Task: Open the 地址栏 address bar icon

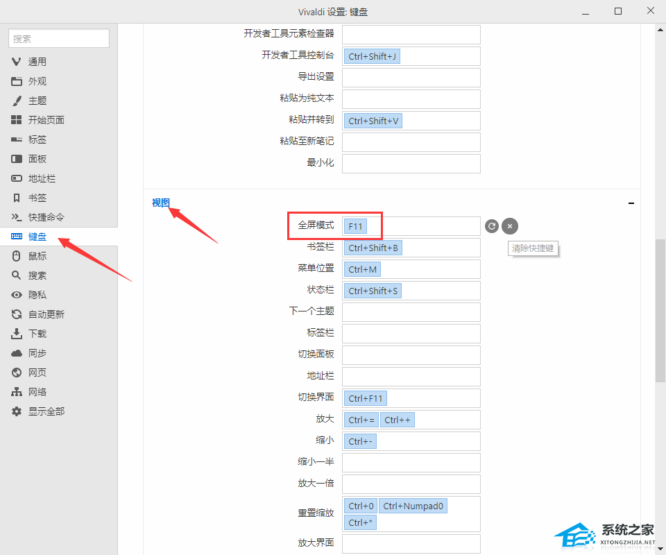Action: pyautogui.click(x=17, y=178)
